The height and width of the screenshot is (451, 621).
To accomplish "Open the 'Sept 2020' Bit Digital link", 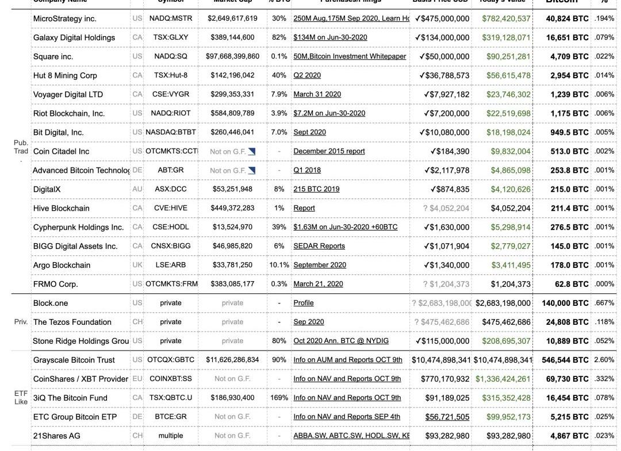I will point(310,133).
